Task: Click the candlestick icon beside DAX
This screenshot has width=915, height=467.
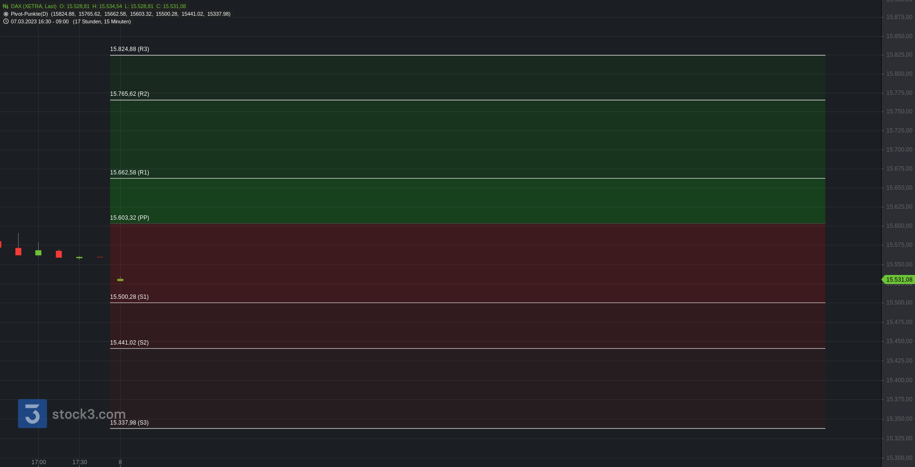Action: (x=6, y=6)
